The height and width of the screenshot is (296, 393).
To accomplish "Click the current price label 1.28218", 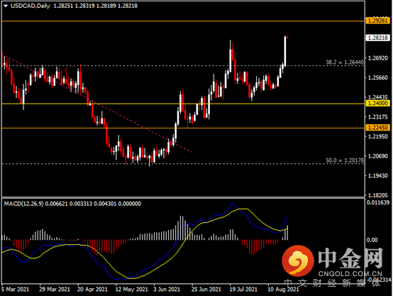I will click(377, 38).
